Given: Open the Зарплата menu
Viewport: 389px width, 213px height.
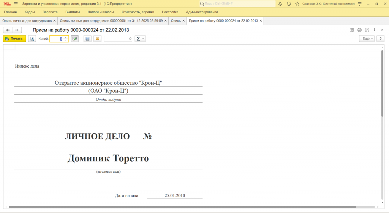Looking at the screenshot, I should click(50, 12).
